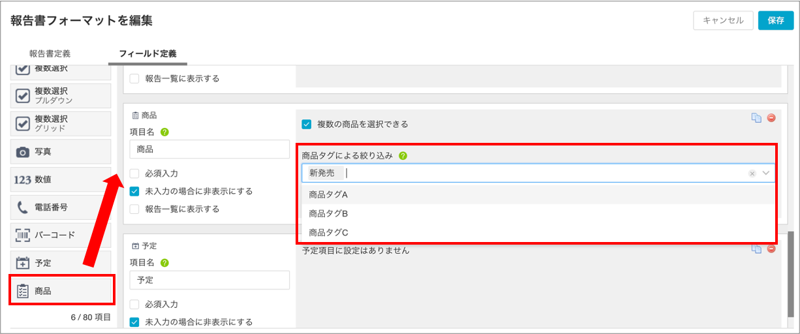Duplicate the 商品 field with copy icon
This screenshot has width=800, height=334.
pyautogui.click(x=756, y=118)
